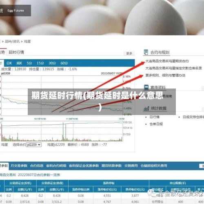Click the 3,972.6 table cell

click(25, 202)
